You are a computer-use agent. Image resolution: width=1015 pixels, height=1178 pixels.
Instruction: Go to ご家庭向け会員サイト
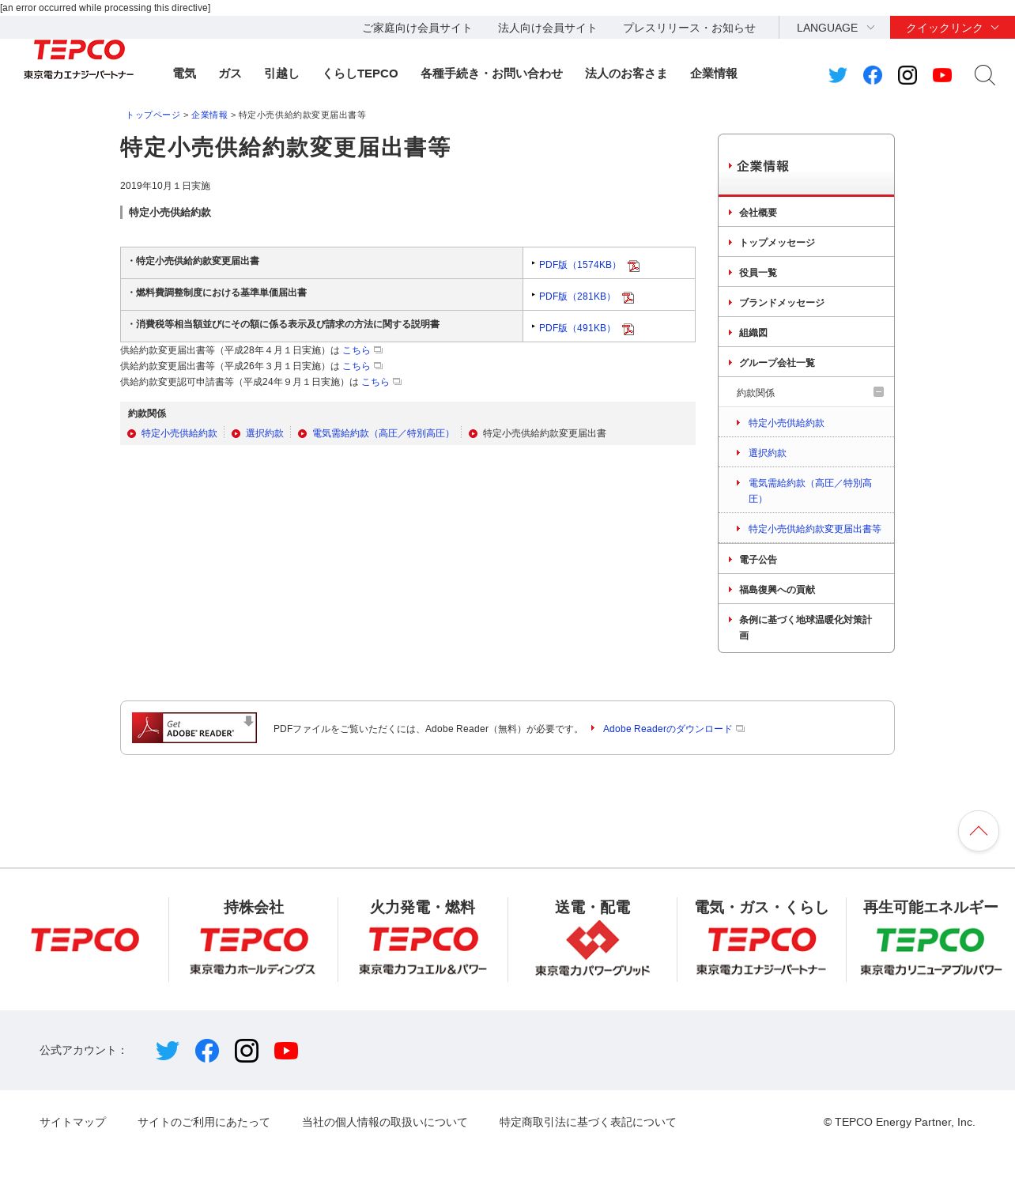tap(417, 28)
